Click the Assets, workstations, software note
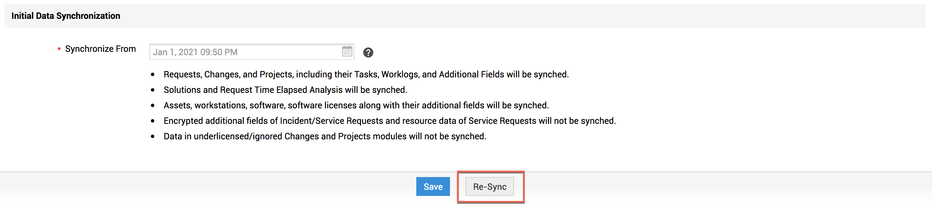Viewport: 937px width, 208px height. point(356,105)
